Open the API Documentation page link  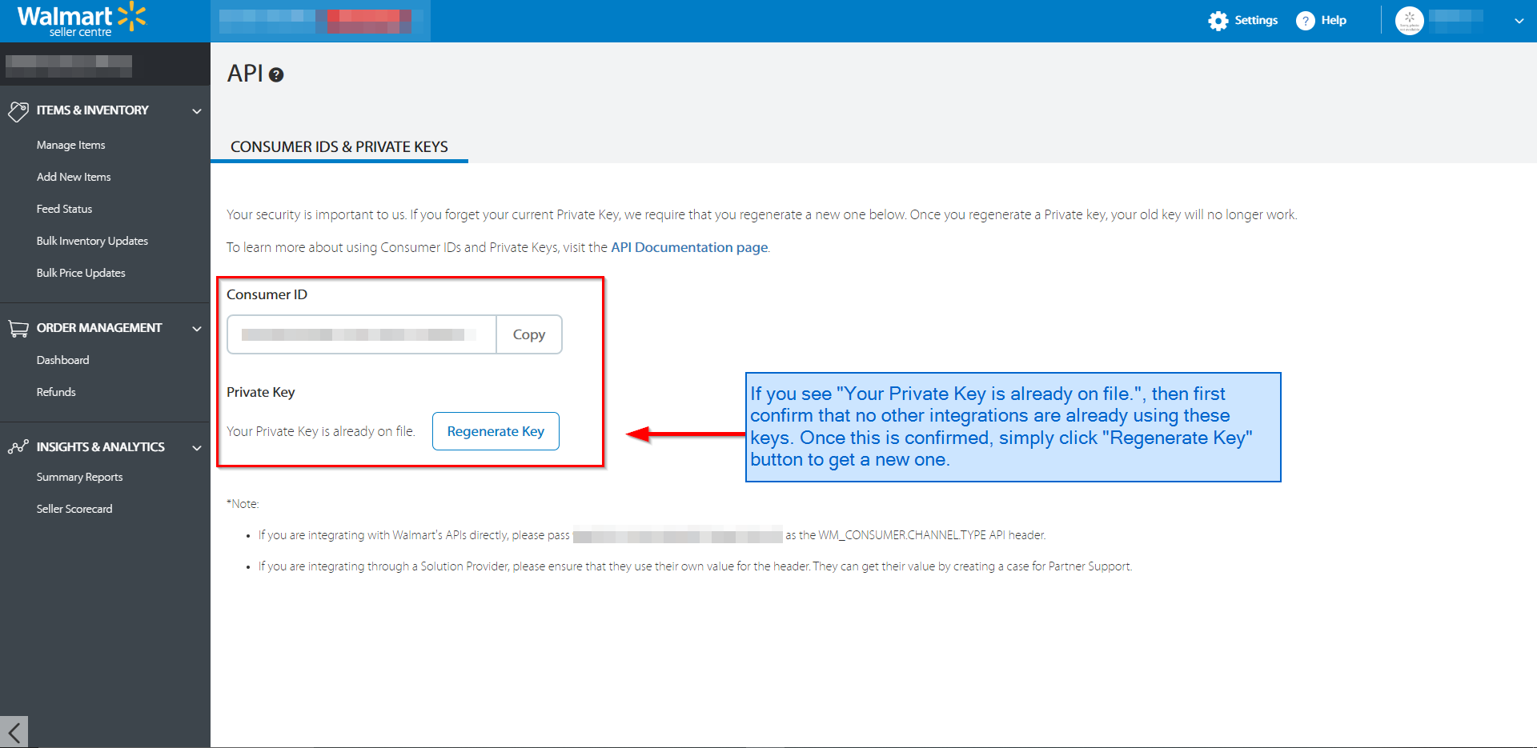689,247
